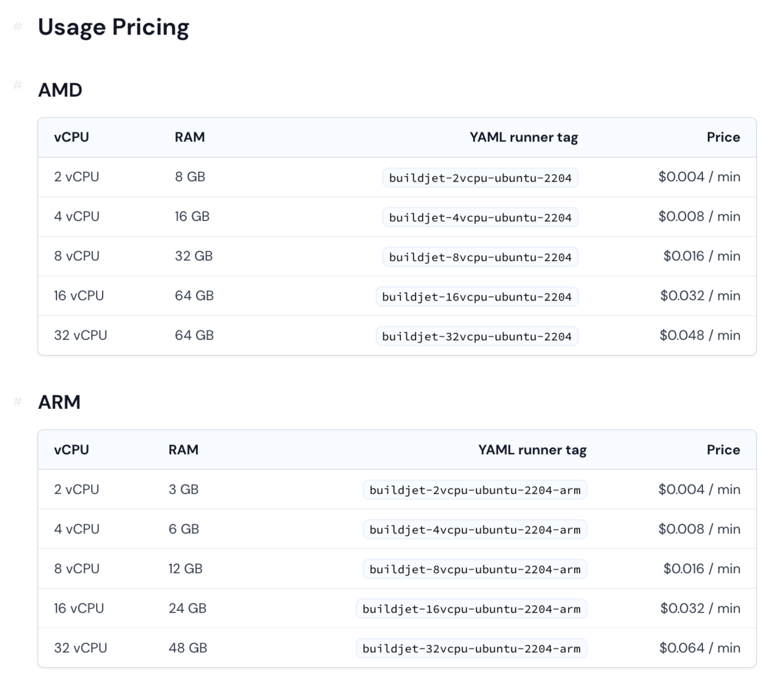The image size is (779, 684).
Task: Click $0.032 / min in the AMD table
Action: [700, 295]
